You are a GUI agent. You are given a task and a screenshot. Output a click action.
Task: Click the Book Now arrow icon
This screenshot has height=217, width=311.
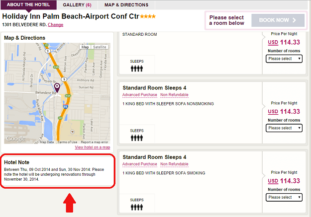tap(295, 20)
